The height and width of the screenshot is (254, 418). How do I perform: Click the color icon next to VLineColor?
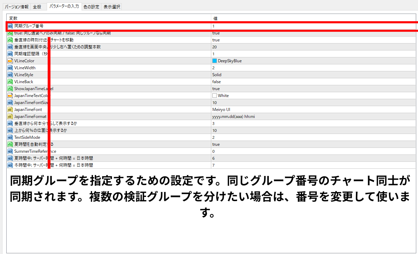(x=10, y=61)
